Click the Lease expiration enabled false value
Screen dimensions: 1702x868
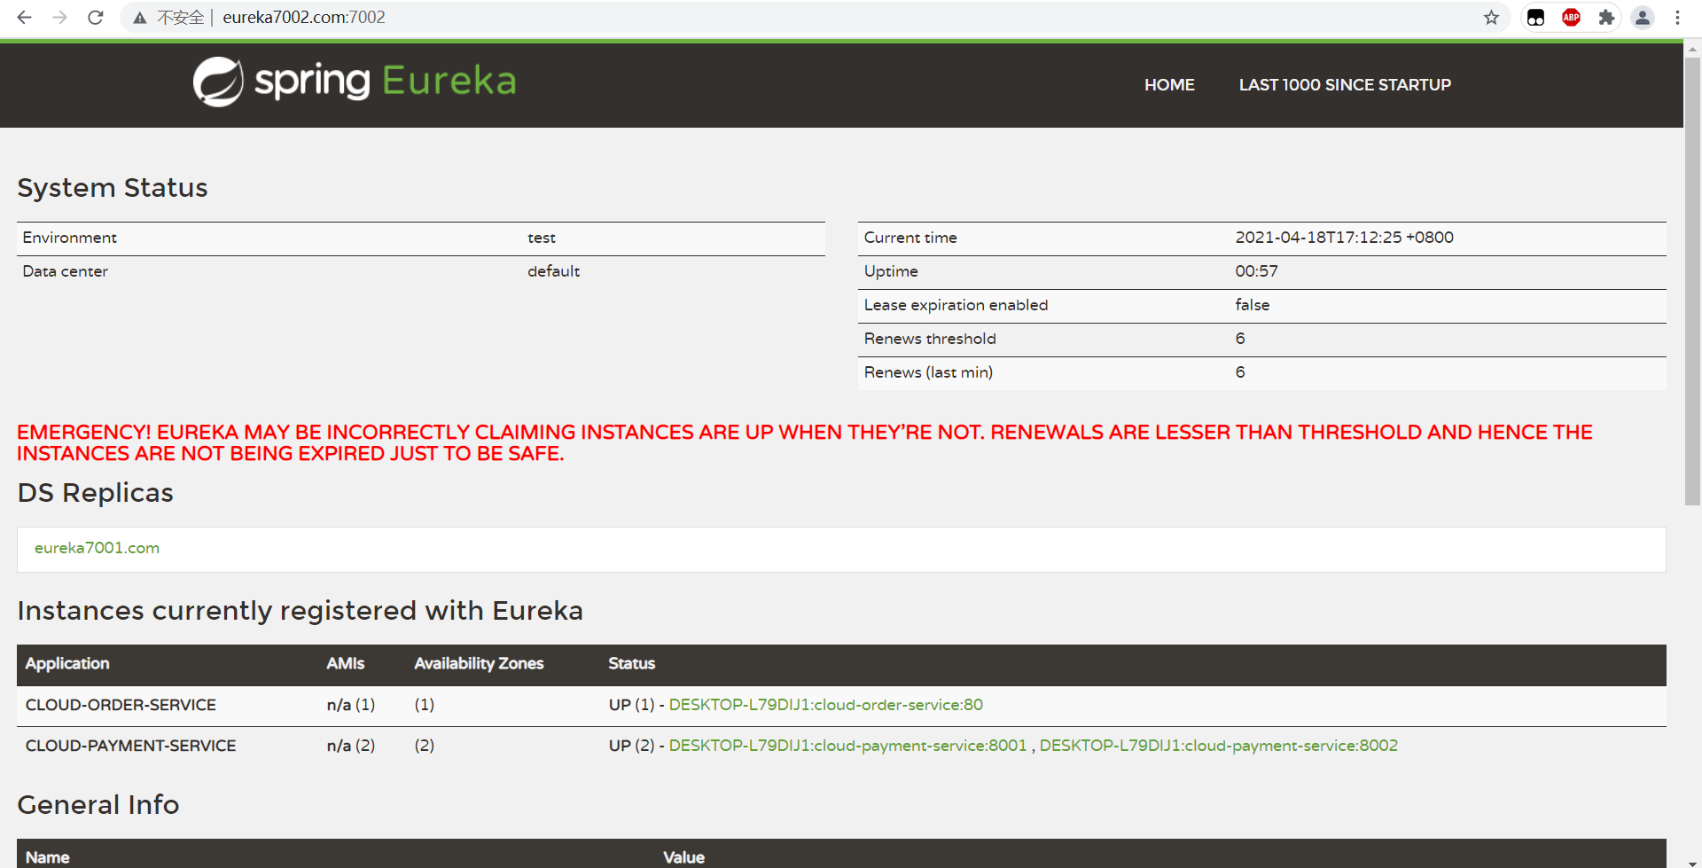coord(1252,305)
